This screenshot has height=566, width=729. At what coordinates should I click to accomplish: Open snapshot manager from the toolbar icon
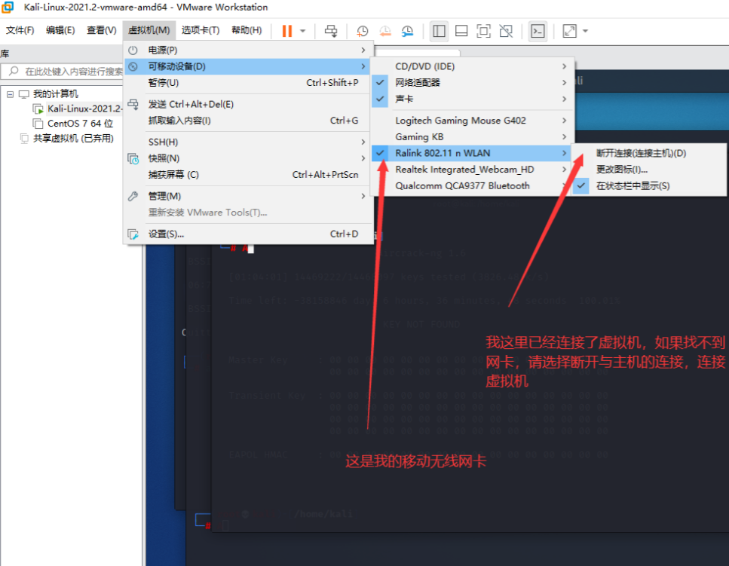click(x=407, y=31)
